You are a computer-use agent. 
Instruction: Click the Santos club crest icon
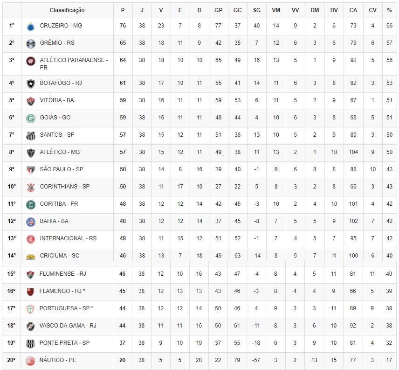click(31, 136)
